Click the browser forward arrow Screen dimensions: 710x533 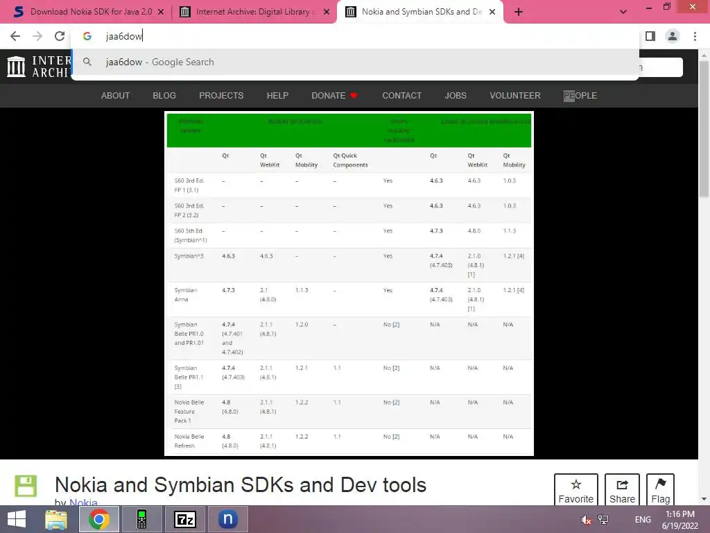37,36
